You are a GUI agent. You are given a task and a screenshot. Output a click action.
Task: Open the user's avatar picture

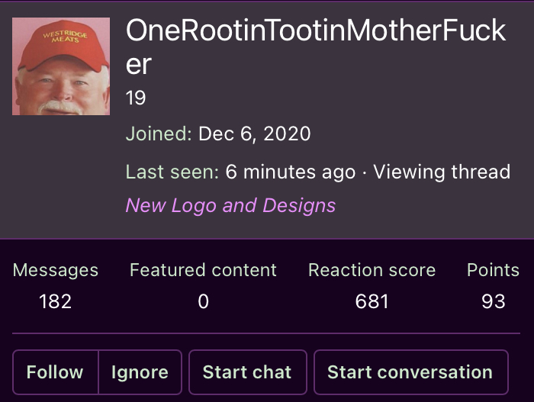[61, 66]
